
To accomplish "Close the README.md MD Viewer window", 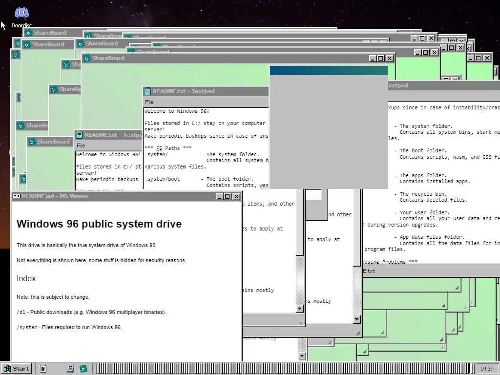I will pyautogui.click(x=236, y=197).
